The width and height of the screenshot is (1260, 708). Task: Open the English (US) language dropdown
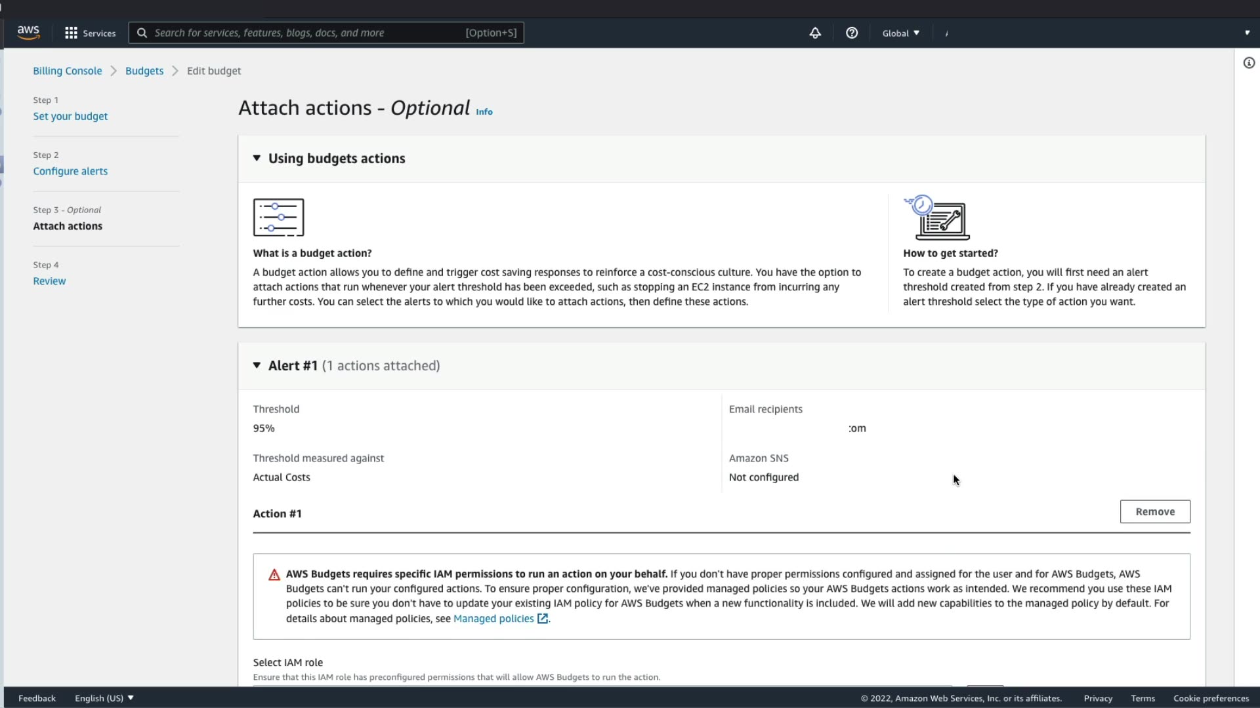(x=104, y=698)
